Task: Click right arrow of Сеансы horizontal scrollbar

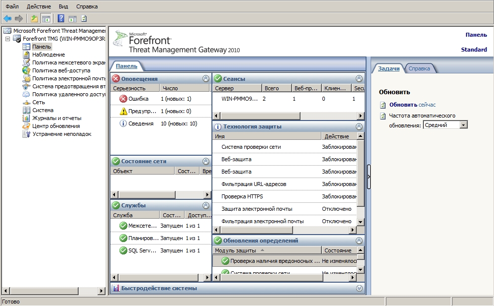Action: pyautogui.click(x=361, y=116)
